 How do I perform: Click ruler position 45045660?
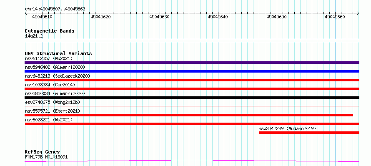coord(335,17)
